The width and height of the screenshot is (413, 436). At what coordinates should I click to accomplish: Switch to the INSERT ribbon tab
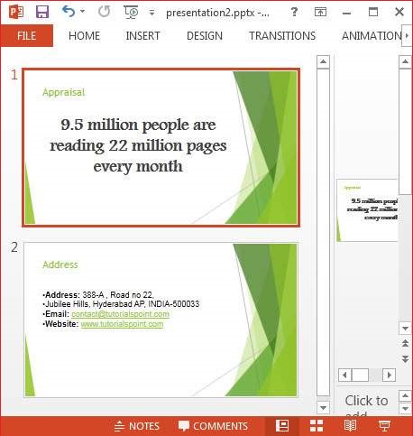click(x=142, y=36)
